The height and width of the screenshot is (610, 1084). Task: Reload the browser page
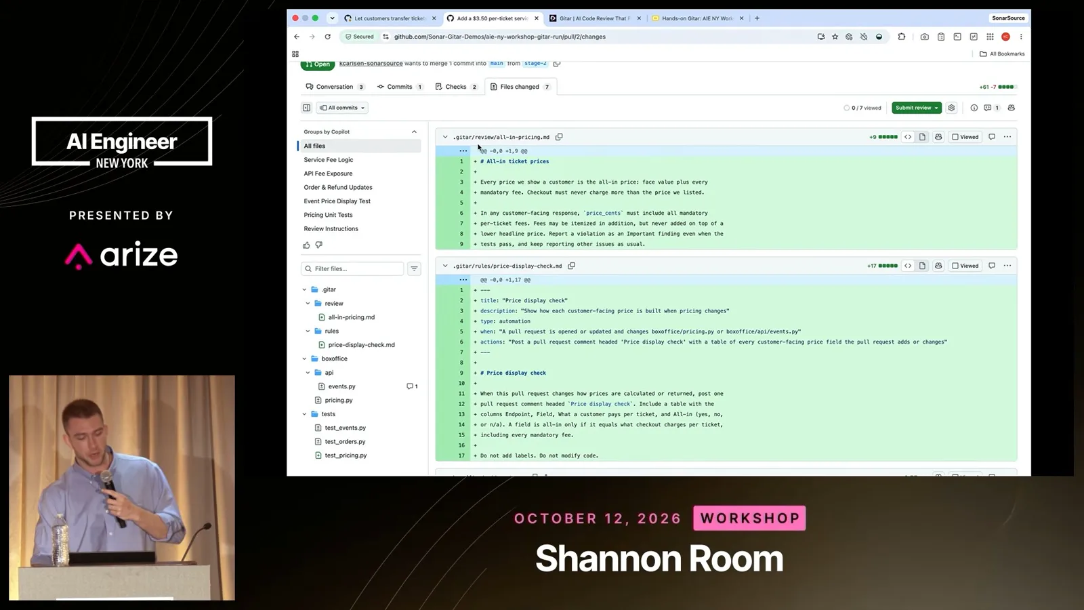(x=328, y=37)
